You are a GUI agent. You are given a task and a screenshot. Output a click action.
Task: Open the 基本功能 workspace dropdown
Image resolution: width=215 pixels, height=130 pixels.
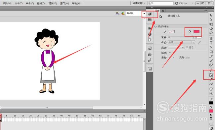click(x=139, y=3)
